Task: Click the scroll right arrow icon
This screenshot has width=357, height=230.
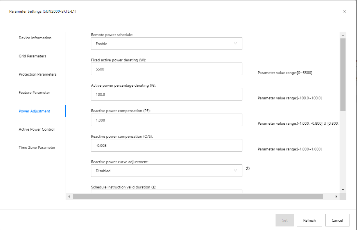Action: click(x=336, y=196)
